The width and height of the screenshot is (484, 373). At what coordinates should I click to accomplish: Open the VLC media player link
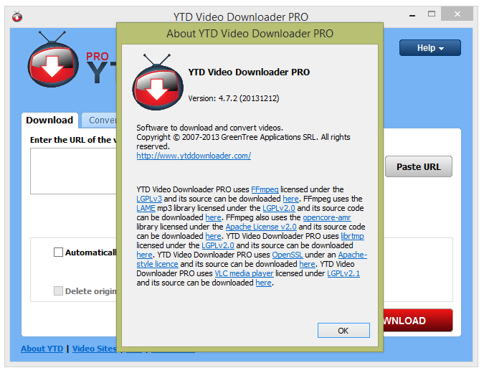tap(245, 273)
